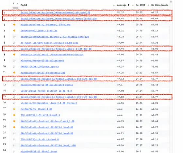Select the 31.31 Ko-GPQA value for T3Q-LLM1

click(139, 115)
